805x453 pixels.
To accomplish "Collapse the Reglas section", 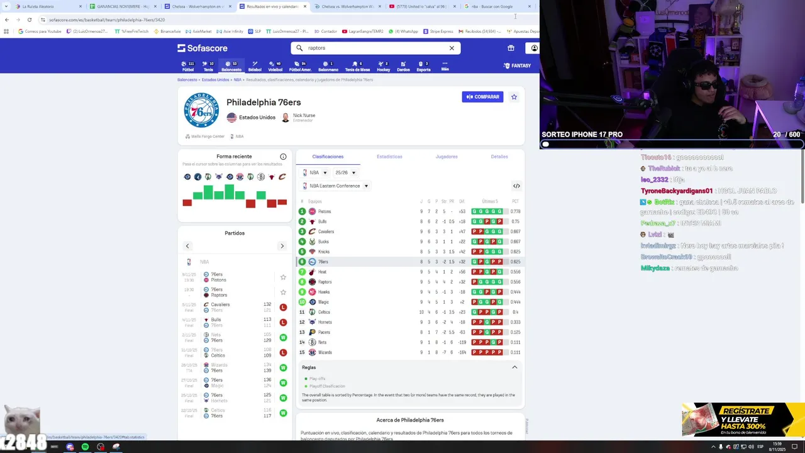I will coord(514,367).
